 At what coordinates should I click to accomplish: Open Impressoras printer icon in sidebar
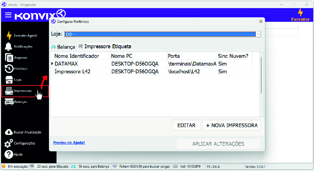pyautogui.click(x=9, y=91)
